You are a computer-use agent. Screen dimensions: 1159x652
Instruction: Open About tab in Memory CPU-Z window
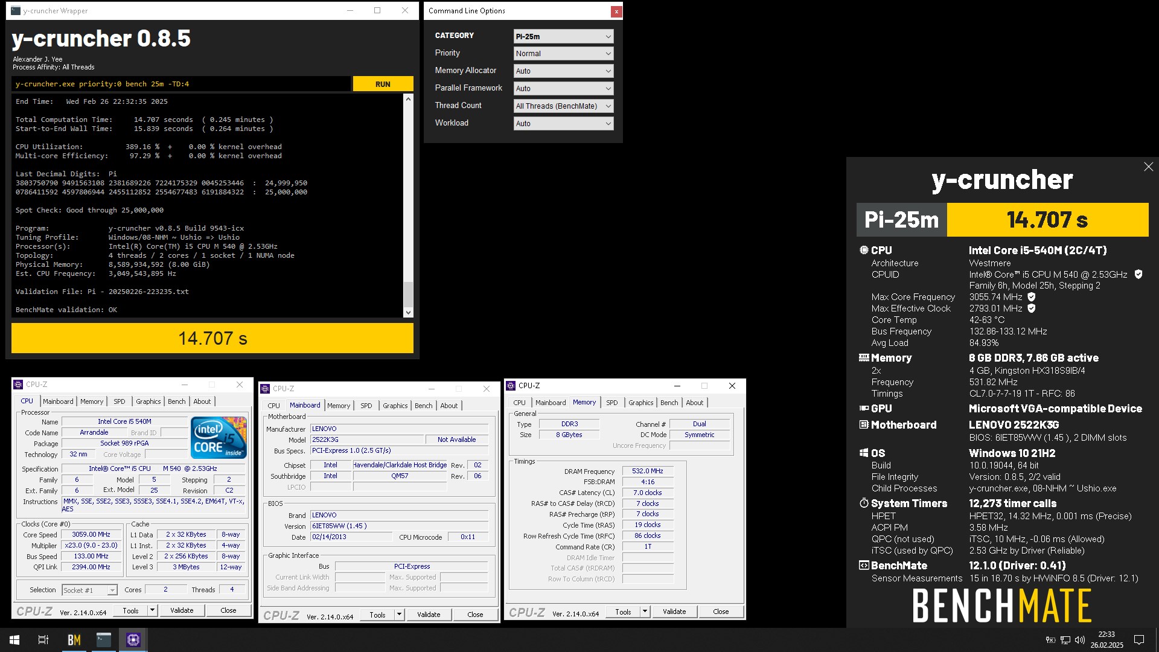point(694,403)
